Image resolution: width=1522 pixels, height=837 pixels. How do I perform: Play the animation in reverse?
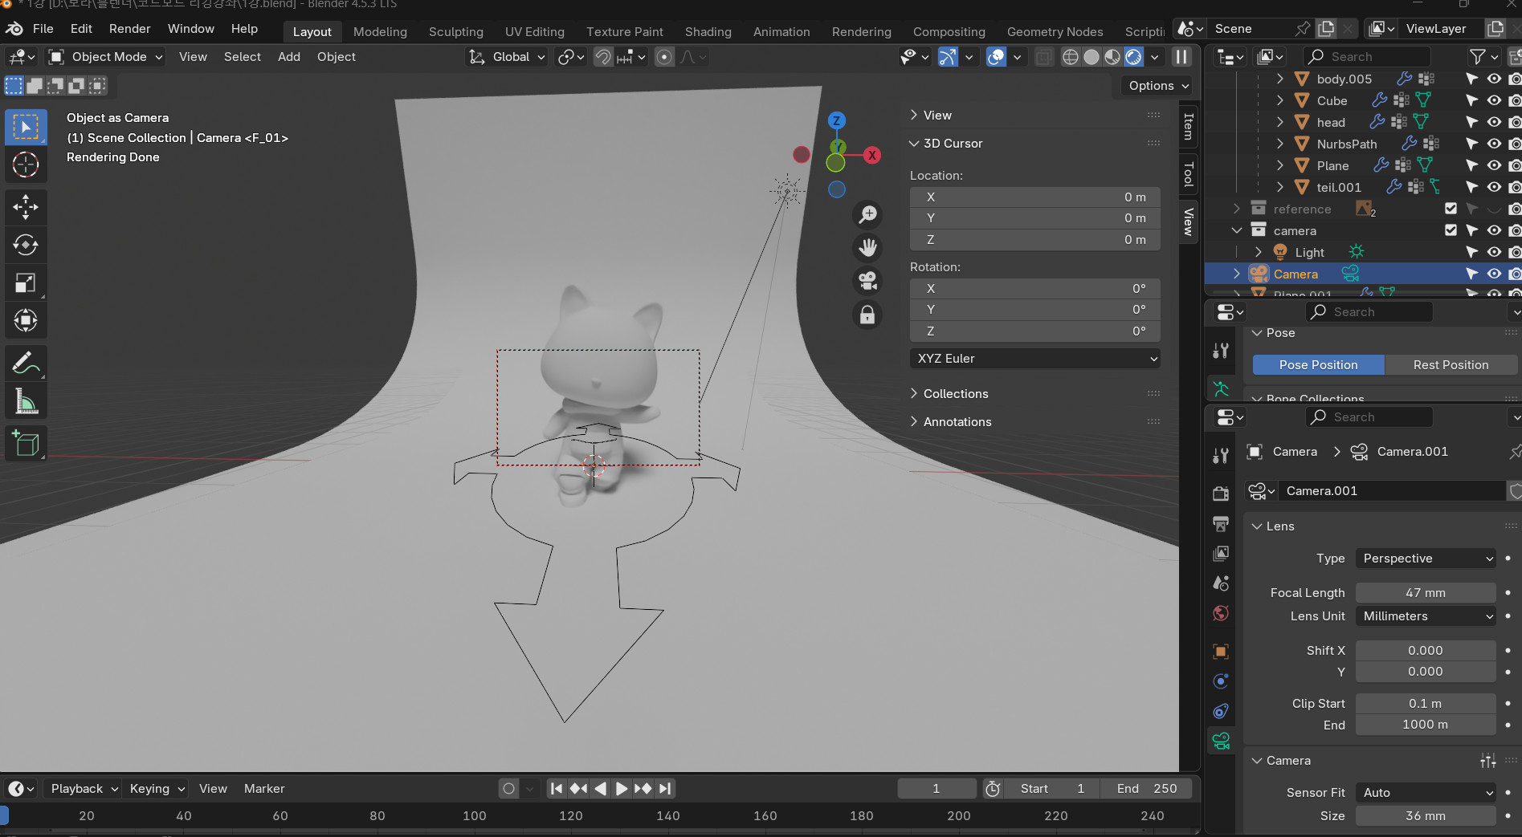tap(600, 789)
